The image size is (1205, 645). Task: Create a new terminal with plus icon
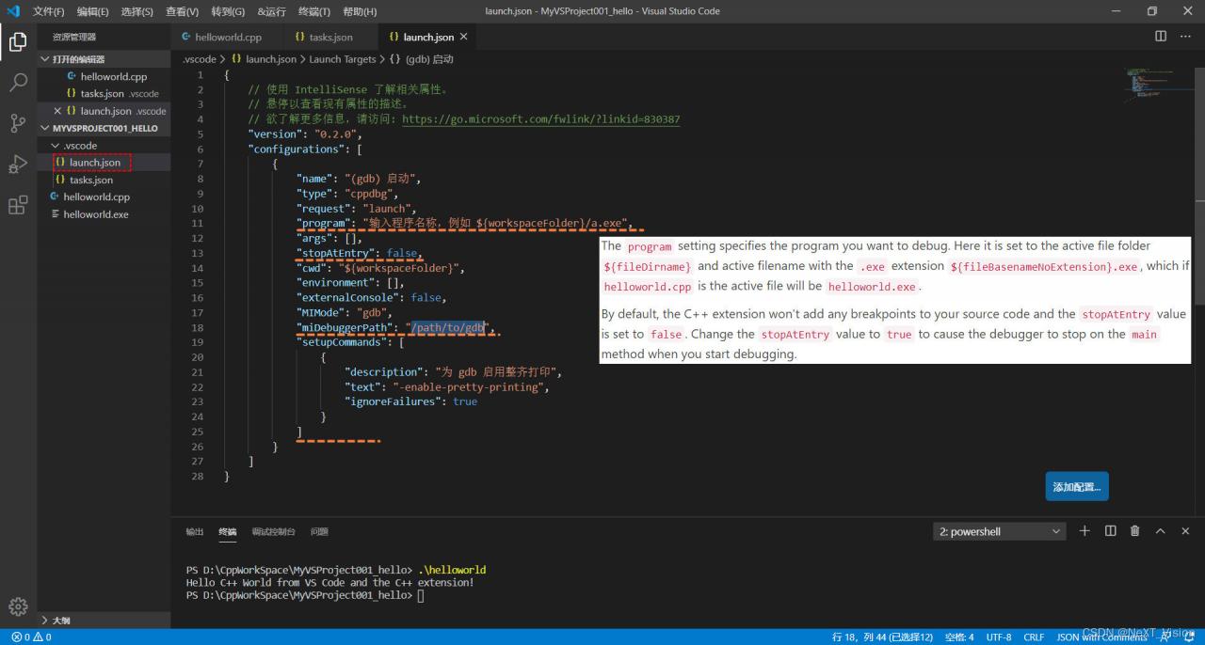[x=1084, y=531]
